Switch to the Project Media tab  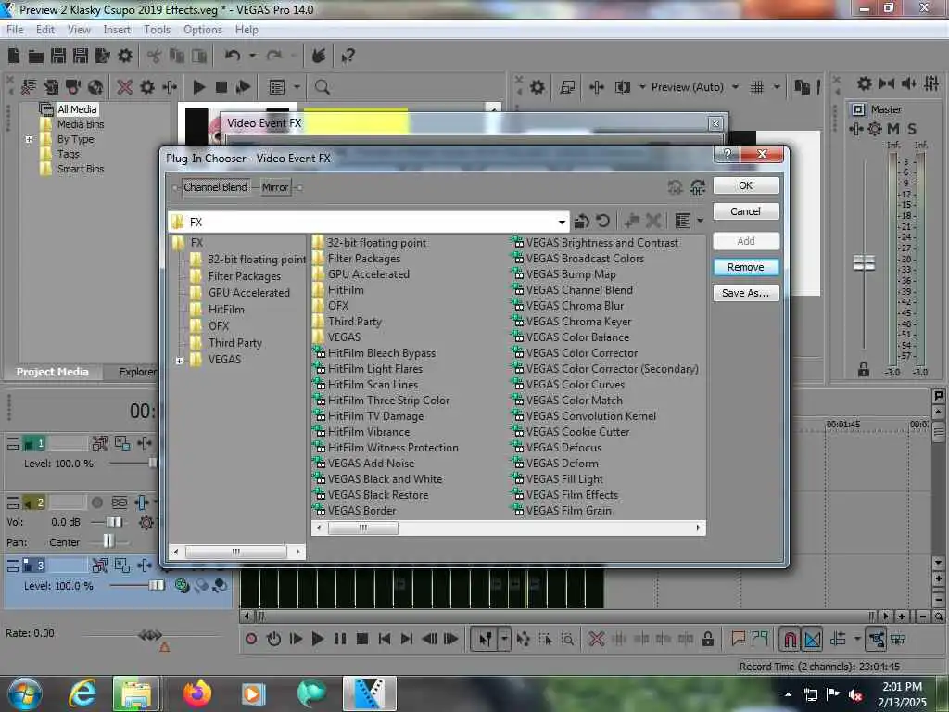(x=52, y=372)
